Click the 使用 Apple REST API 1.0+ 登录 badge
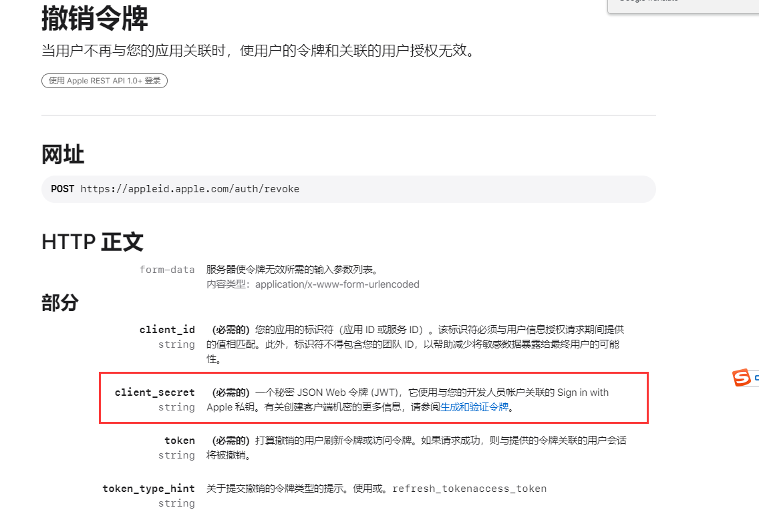 [x=104, y=81]
